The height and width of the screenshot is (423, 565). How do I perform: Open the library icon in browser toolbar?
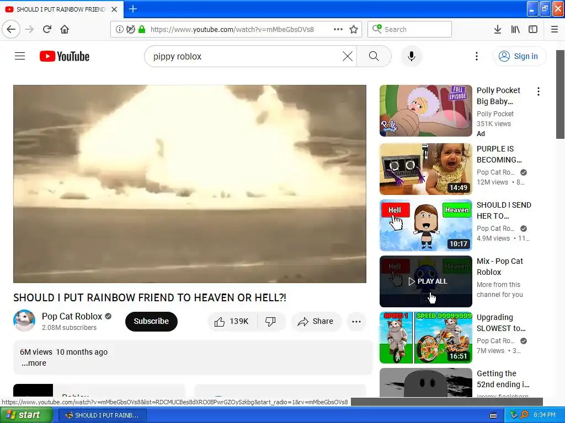(515, 29)
